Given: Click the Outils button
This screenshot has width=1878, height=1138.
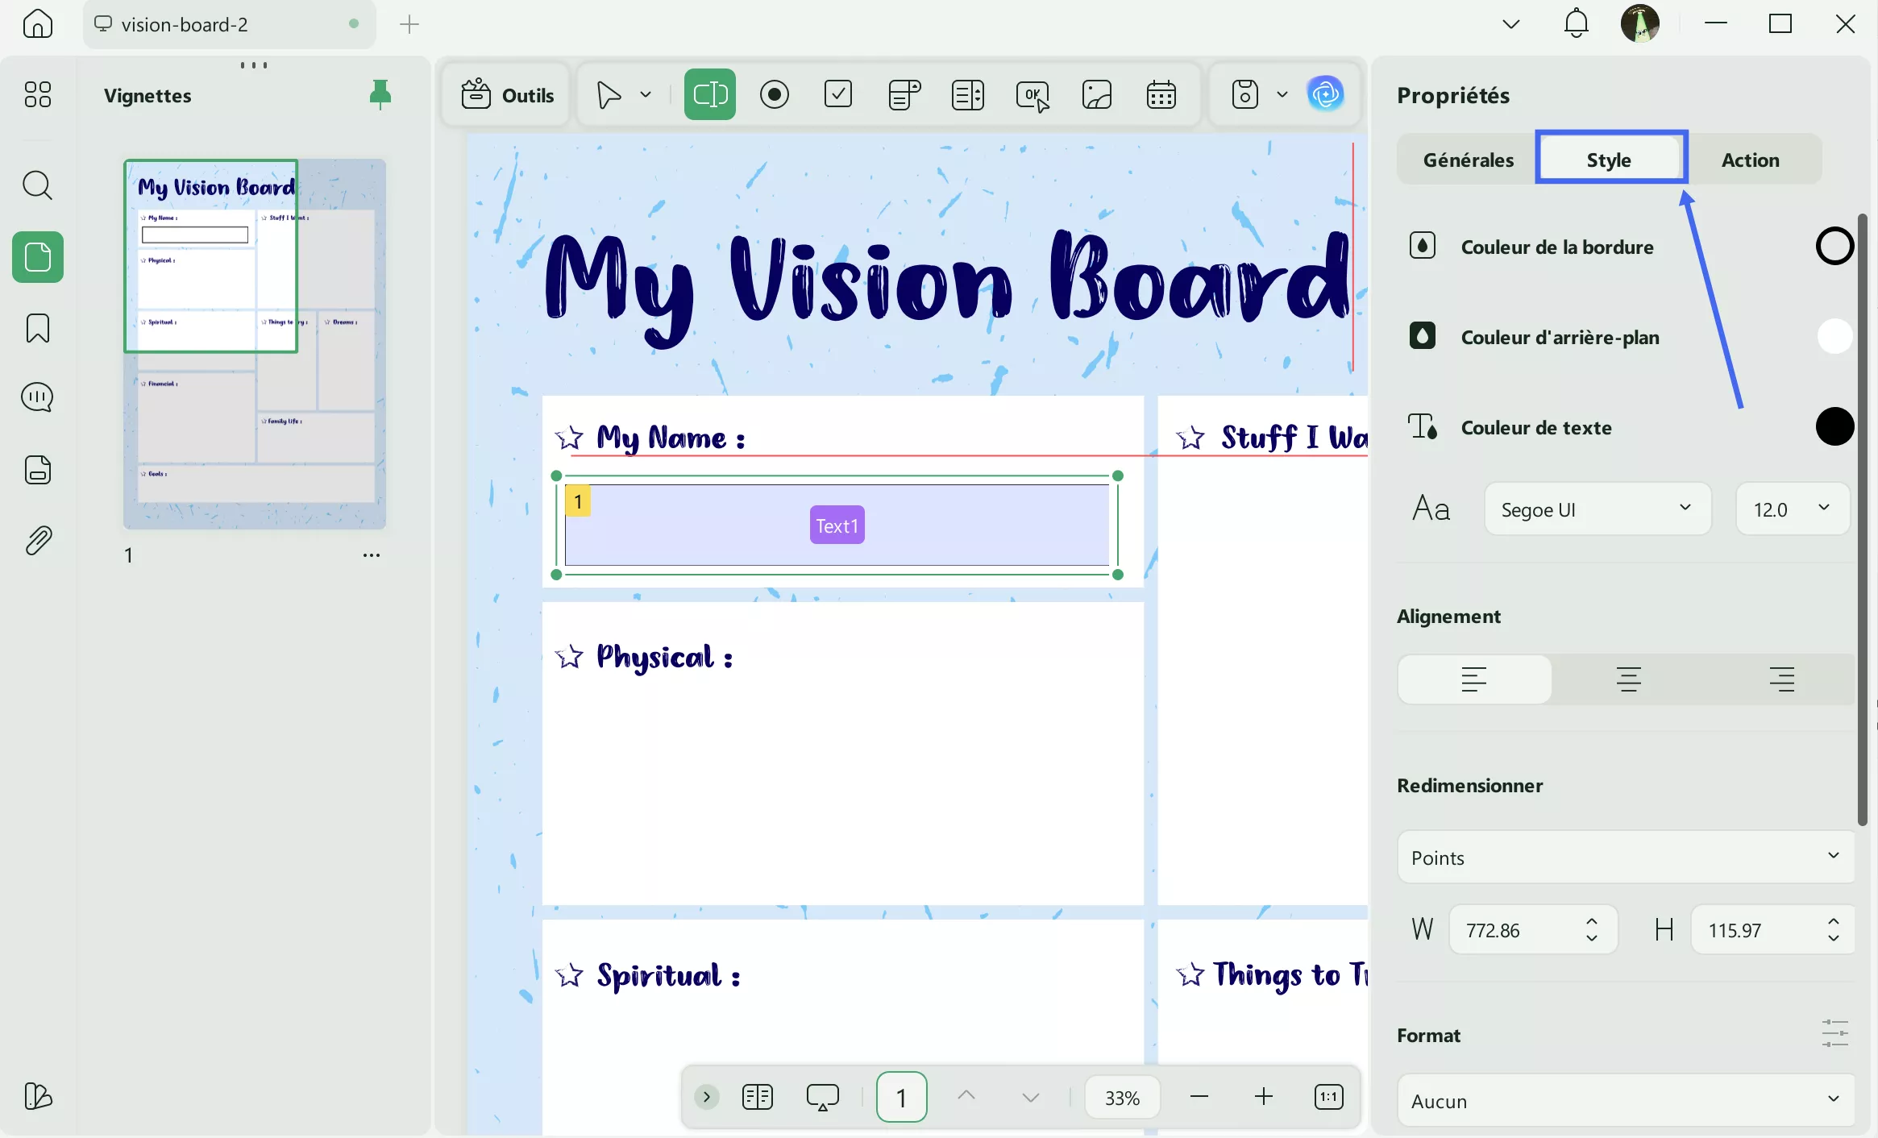Looking at the screenshot, I should (508, 95).
